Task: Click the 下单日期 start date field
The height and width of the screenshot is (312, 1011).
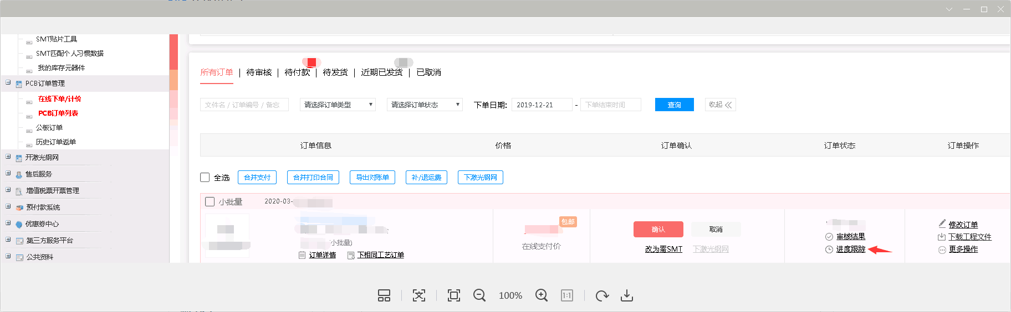Action: pyautogui.click(x=542, y=105)
